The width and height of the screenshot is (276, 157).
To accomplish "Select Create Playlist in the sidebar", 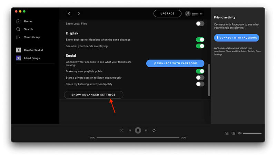I will coord(33,50).
